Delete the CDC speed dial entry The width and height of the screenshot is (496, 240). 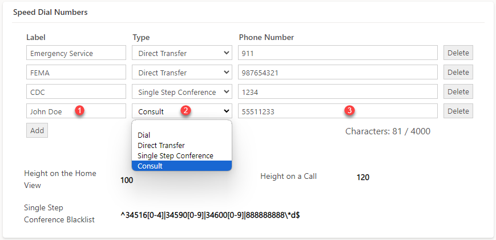pos(458,92)
